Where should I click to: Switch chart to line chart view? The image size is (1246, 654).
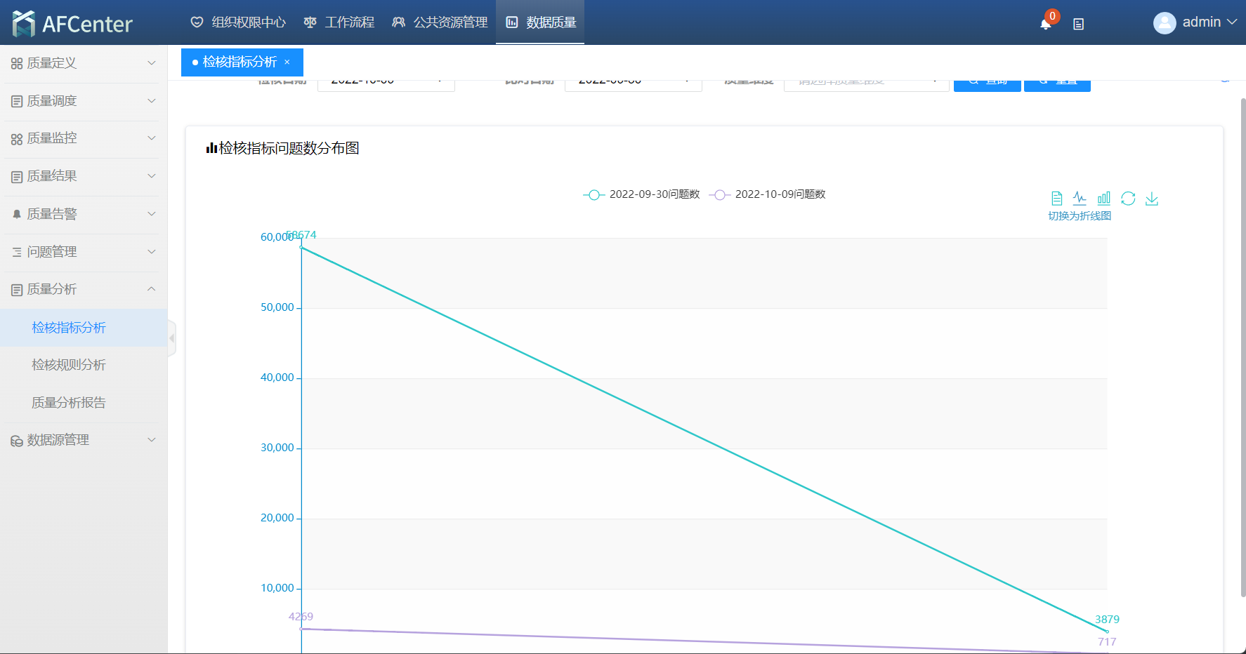tap(1080, 199)
